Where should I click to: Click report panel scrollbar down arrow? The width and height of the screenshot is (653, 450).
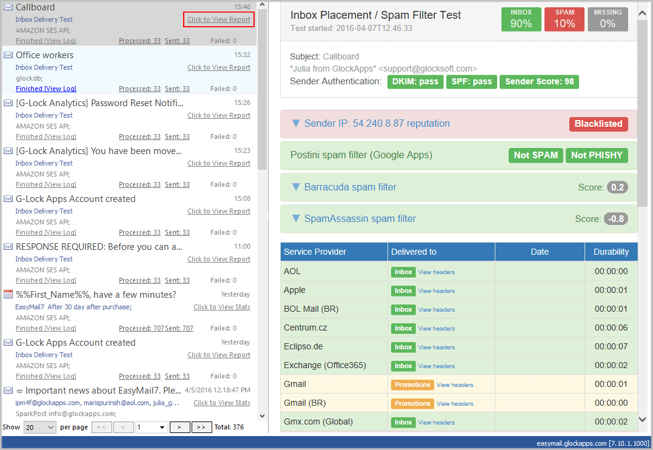(643, 419)
